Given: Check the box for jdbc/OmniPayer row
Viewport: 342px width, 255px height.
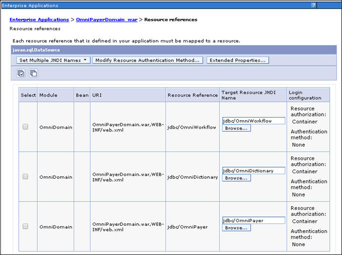Looking at the screenshot, I should pos(25,226).
